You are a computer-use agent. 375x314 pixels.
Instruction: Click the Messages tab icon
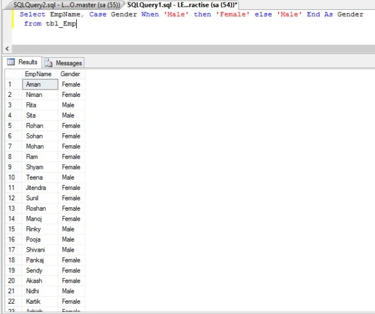pos(48,63)
